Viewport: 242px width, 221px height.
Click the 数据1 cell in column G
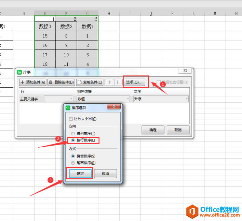click(88, 26)
